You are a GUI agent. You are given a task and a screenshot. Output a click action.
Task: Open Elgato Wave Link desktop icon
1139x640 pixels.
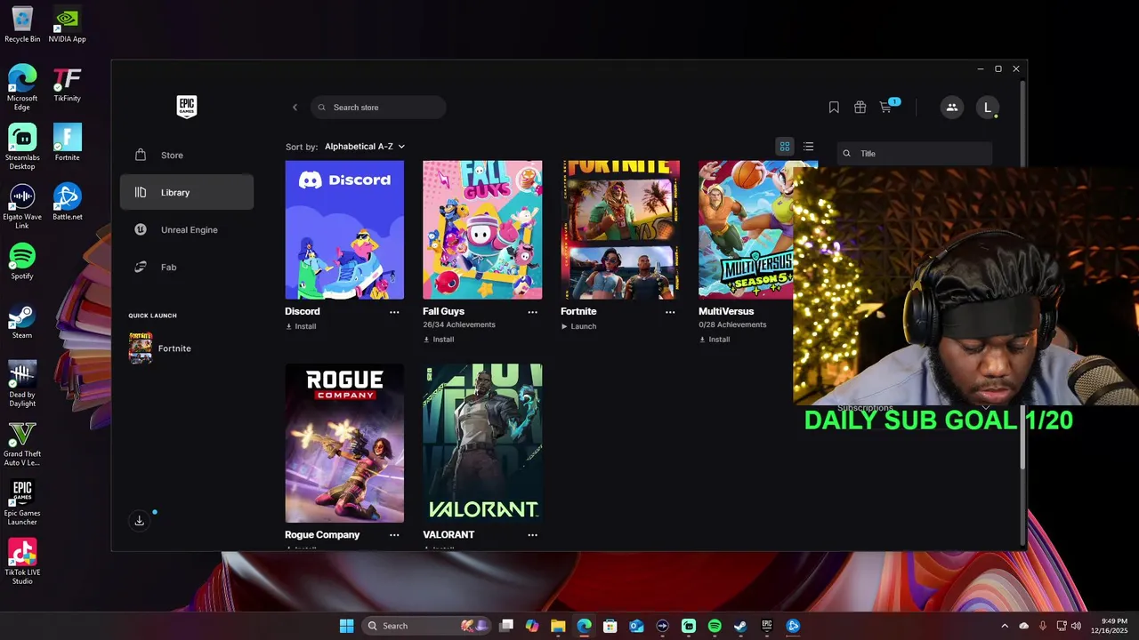pyautogui.click(x=22, y=206)
